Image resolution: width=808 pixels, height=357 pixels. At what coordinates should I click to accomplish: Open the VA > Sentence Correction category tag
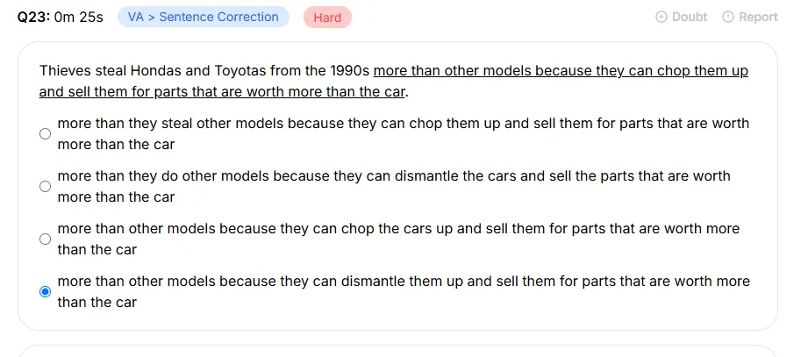[203, 17]
